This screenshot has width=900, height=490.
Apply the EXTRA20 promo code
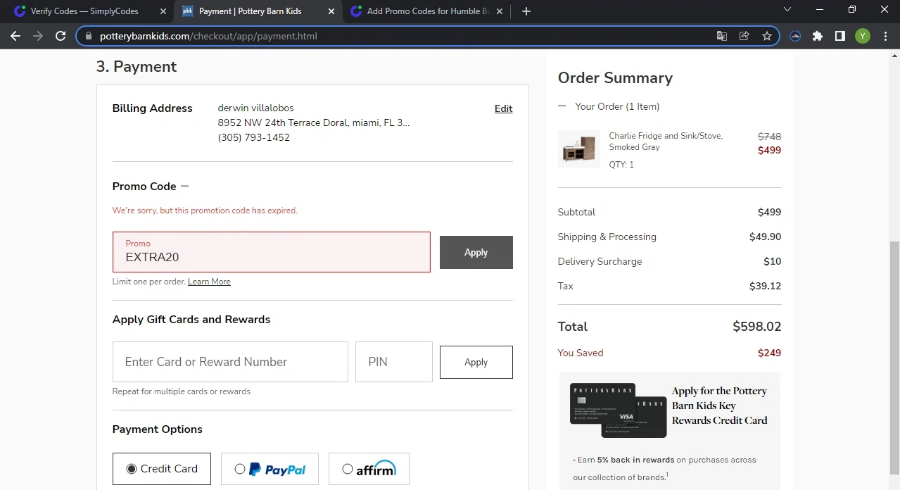(476, 252)
